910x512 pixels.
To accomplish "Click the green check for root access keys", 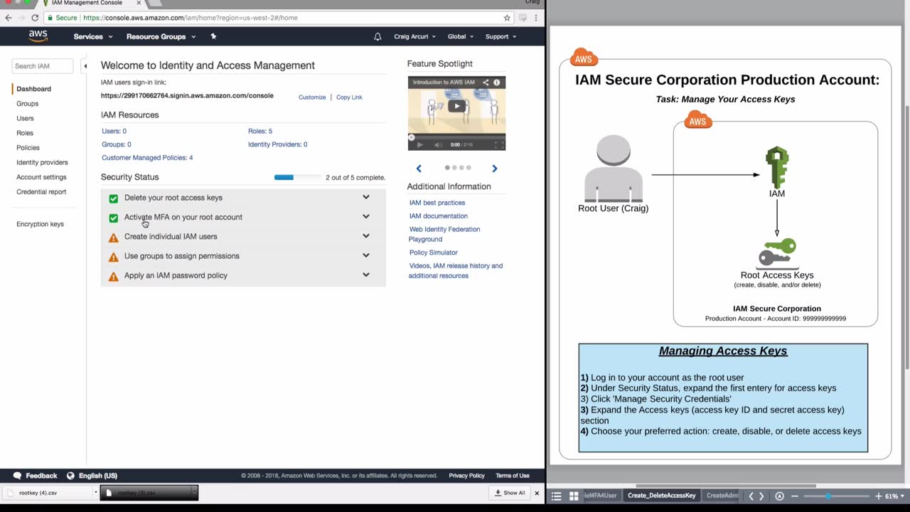I will pos(113,198).
